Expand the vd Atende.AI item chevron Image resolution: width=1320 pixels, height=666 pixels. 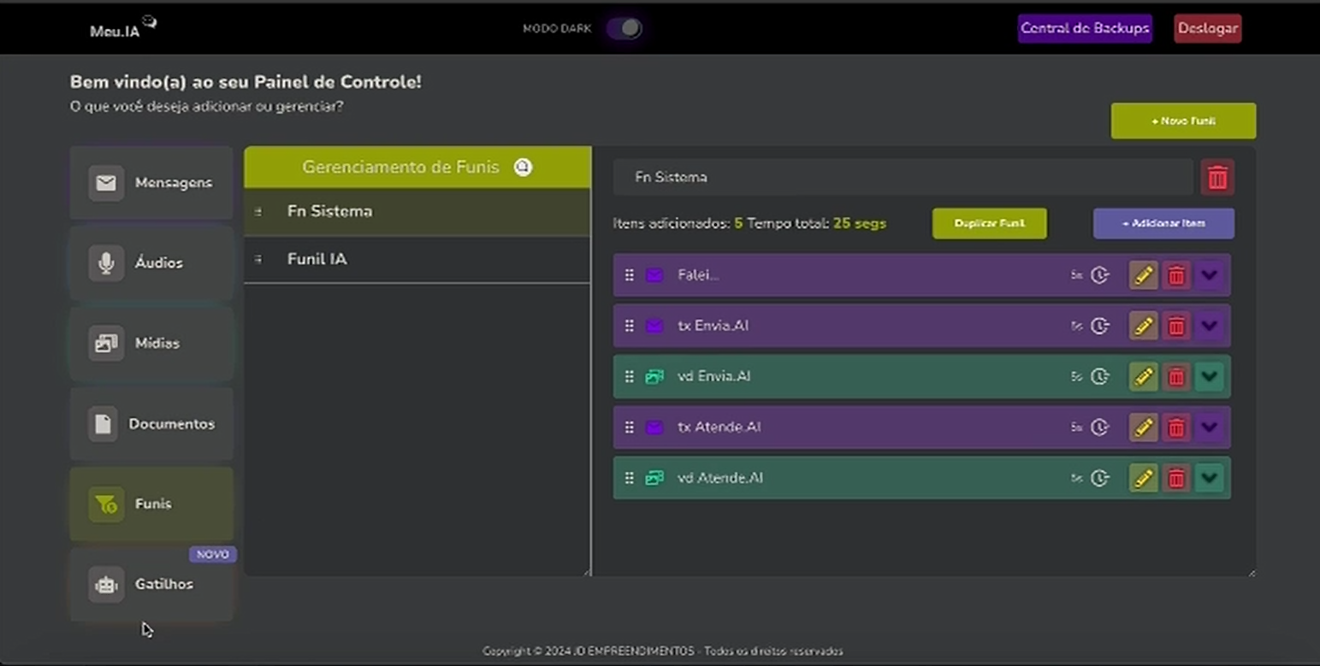point(1209,478)
